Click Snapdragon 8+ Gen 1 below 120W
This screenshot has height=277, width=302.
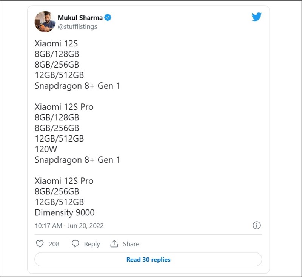pos(77,160)
